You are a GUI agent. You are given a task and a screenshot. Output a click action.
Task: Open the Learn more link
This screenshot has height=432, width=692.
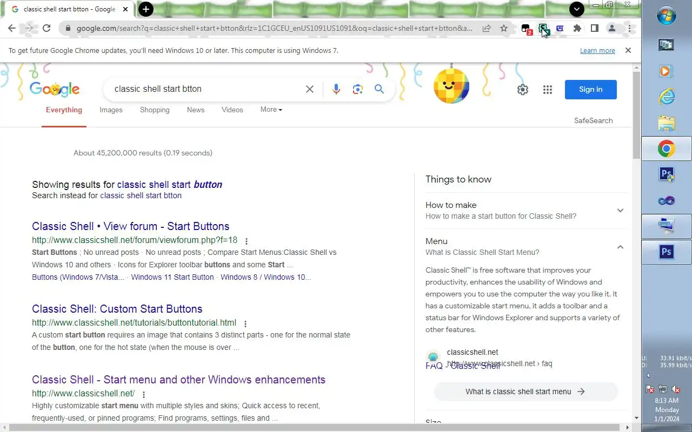(597, 50)
